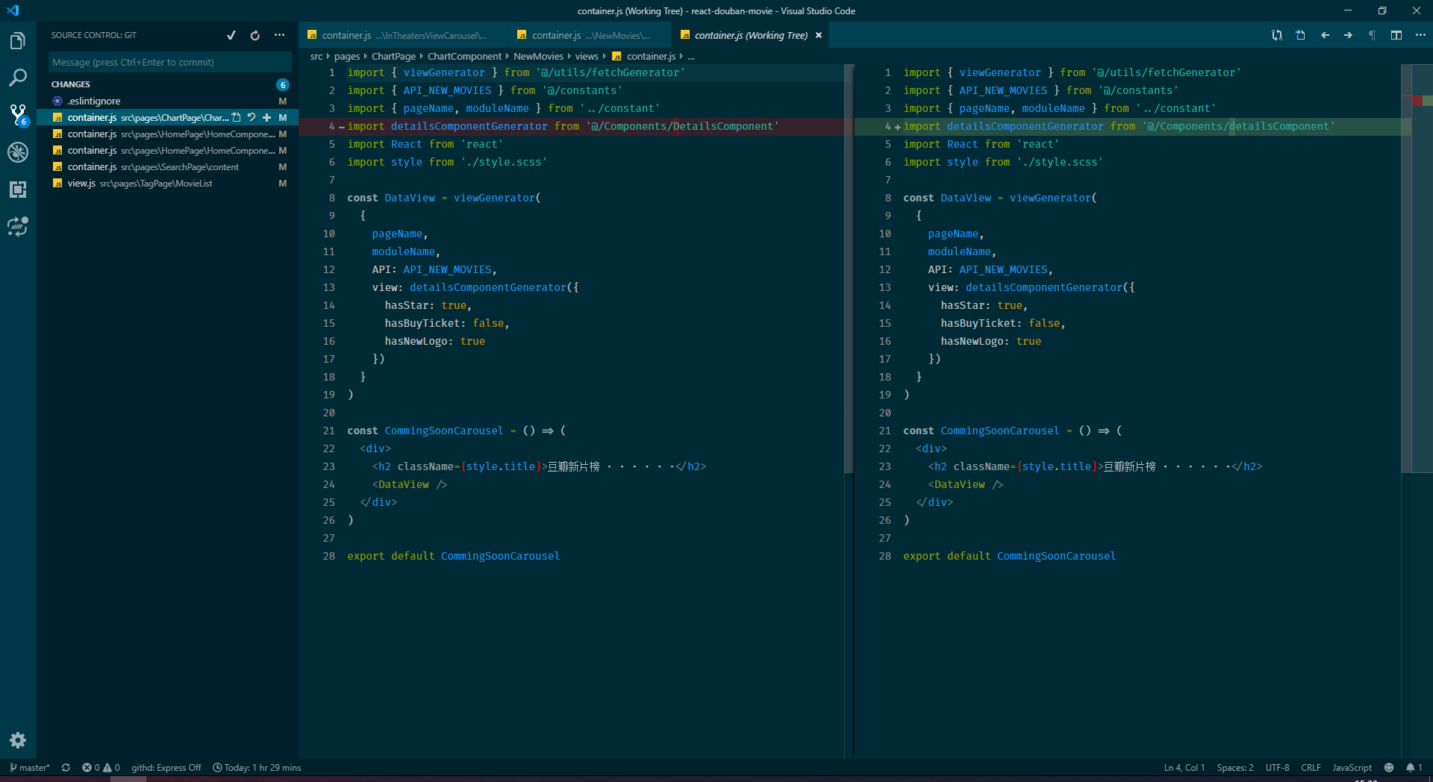The image size is (1433, 782).
Task: Toggle whitespace trim pilcrow icon
Action: coord(1372,35)
